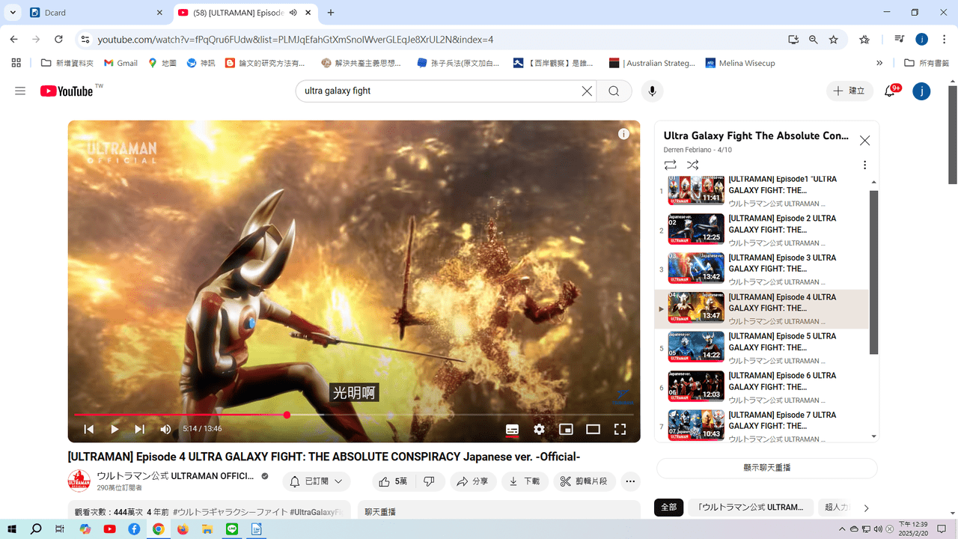958x539 pixels.
Task: Toggle playlist loop
Action: click(x=670, y=165)
